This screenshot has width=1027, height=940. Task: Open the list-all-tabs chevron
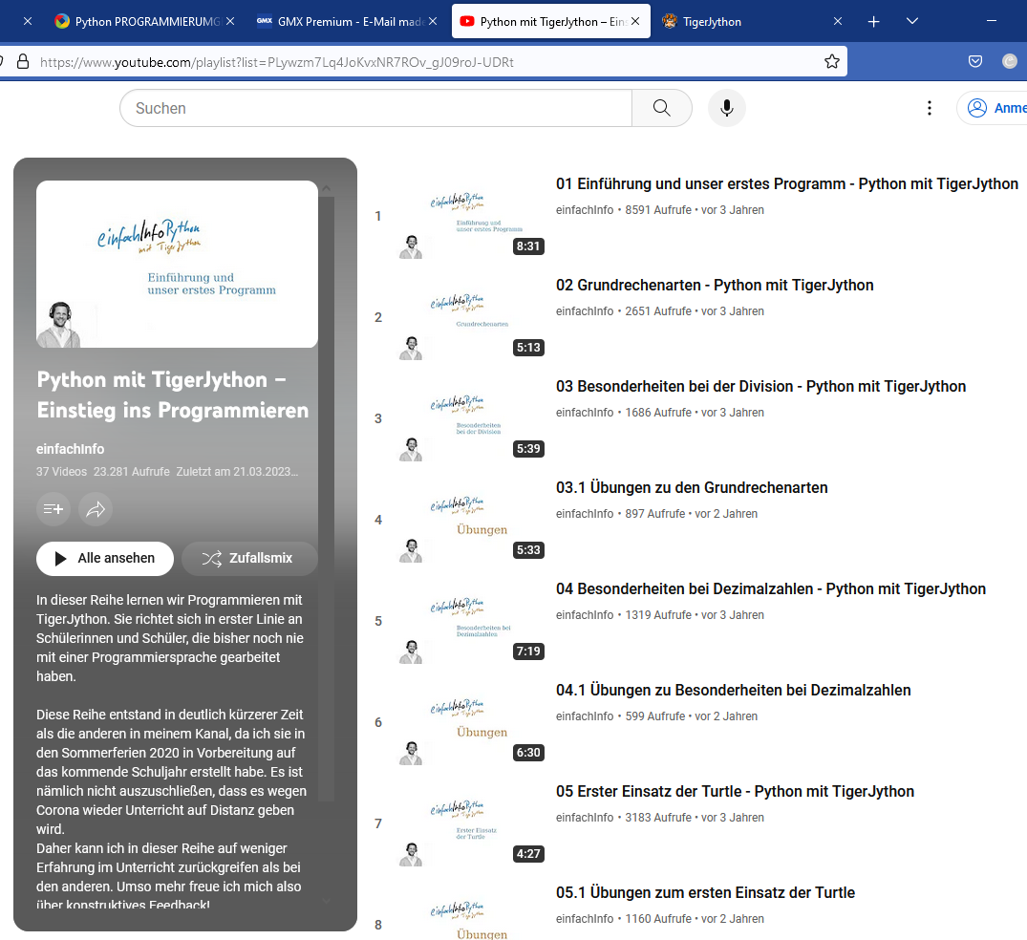911,22
